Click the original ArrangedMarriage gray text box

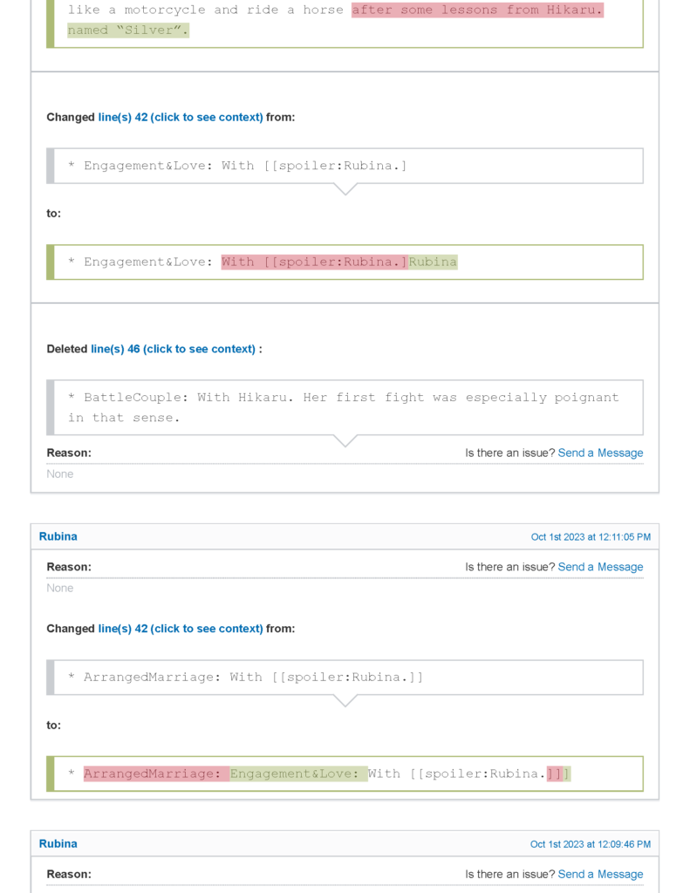click(345, 677)
